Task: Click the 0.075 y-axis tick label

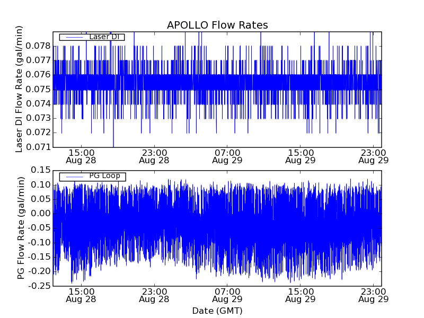Action: click(38, 89)
